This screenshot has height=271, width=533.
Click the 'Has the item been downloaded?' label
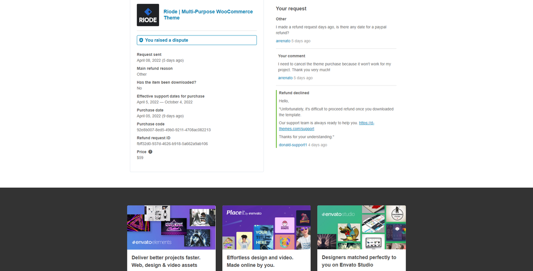click(x=167, y=83)
